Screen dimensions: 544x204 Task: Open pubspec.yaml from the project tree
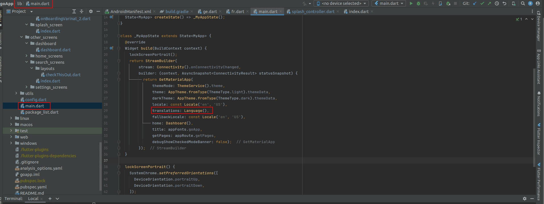33,187
